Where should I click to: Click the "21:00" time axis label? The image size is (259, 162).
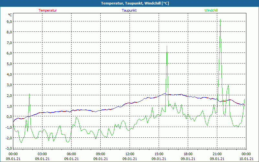click(217, 154)
